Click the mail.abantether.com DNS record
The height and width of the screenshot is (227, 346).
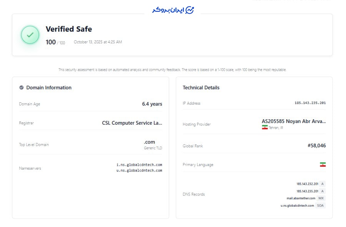point(301,198)
